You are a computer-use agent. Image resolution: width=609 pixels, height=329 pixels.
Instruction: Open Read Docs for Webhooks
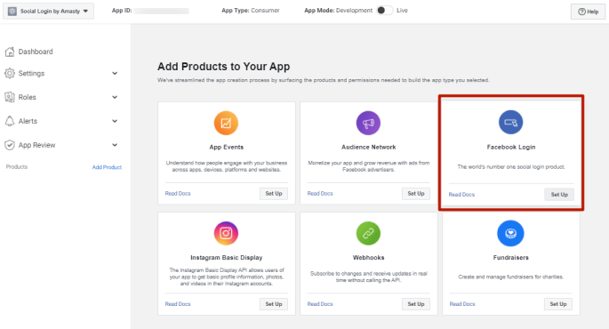tap(320, 304)
